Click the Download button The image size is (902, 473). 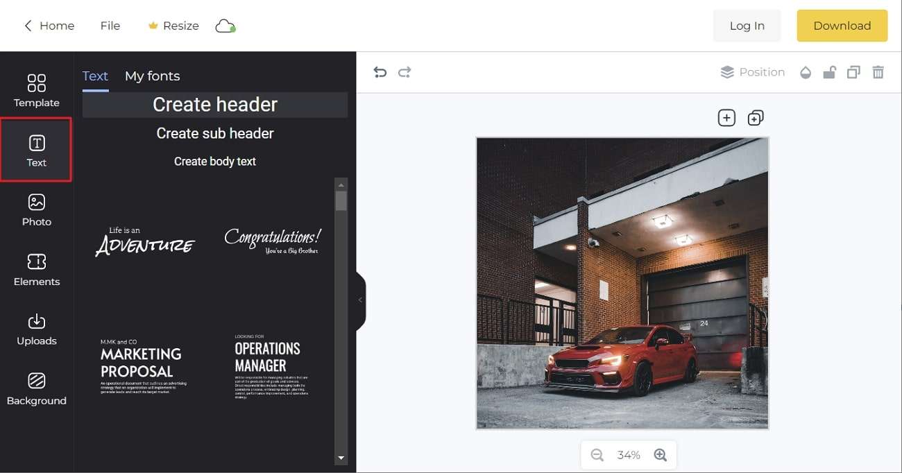(x=842, y=26)
